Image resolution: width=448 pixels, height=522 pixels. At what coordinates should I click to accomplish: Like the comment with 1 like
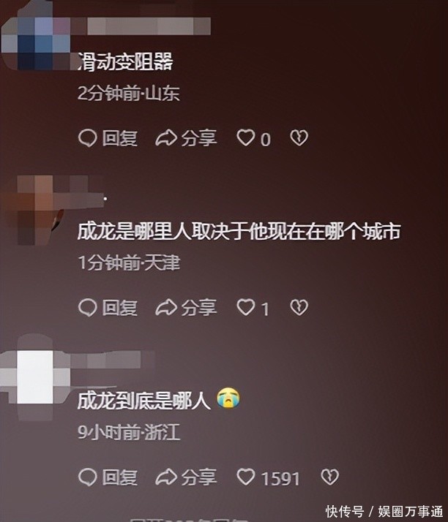[246, 307]
